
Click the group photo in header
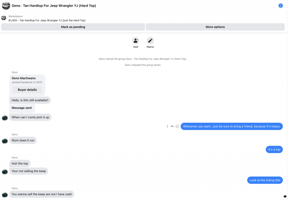[6, 6]
